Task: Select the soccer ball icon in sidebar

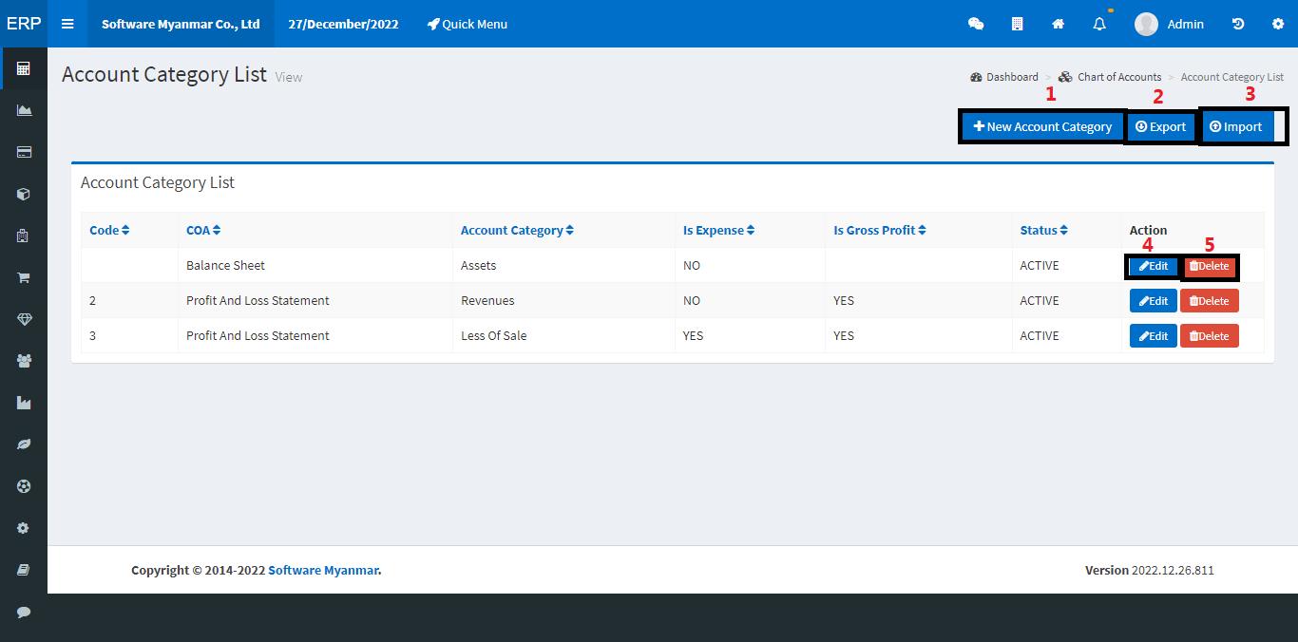Action: point(24,486)
